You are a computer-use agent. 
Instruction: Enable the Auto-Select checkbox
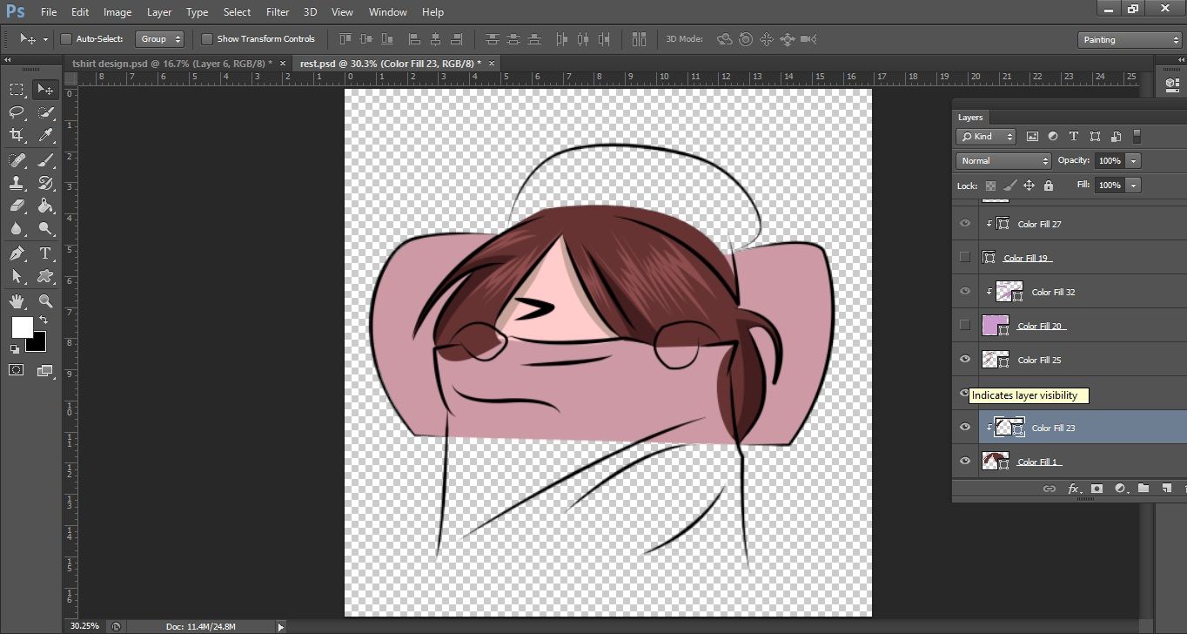click(65, 39)
